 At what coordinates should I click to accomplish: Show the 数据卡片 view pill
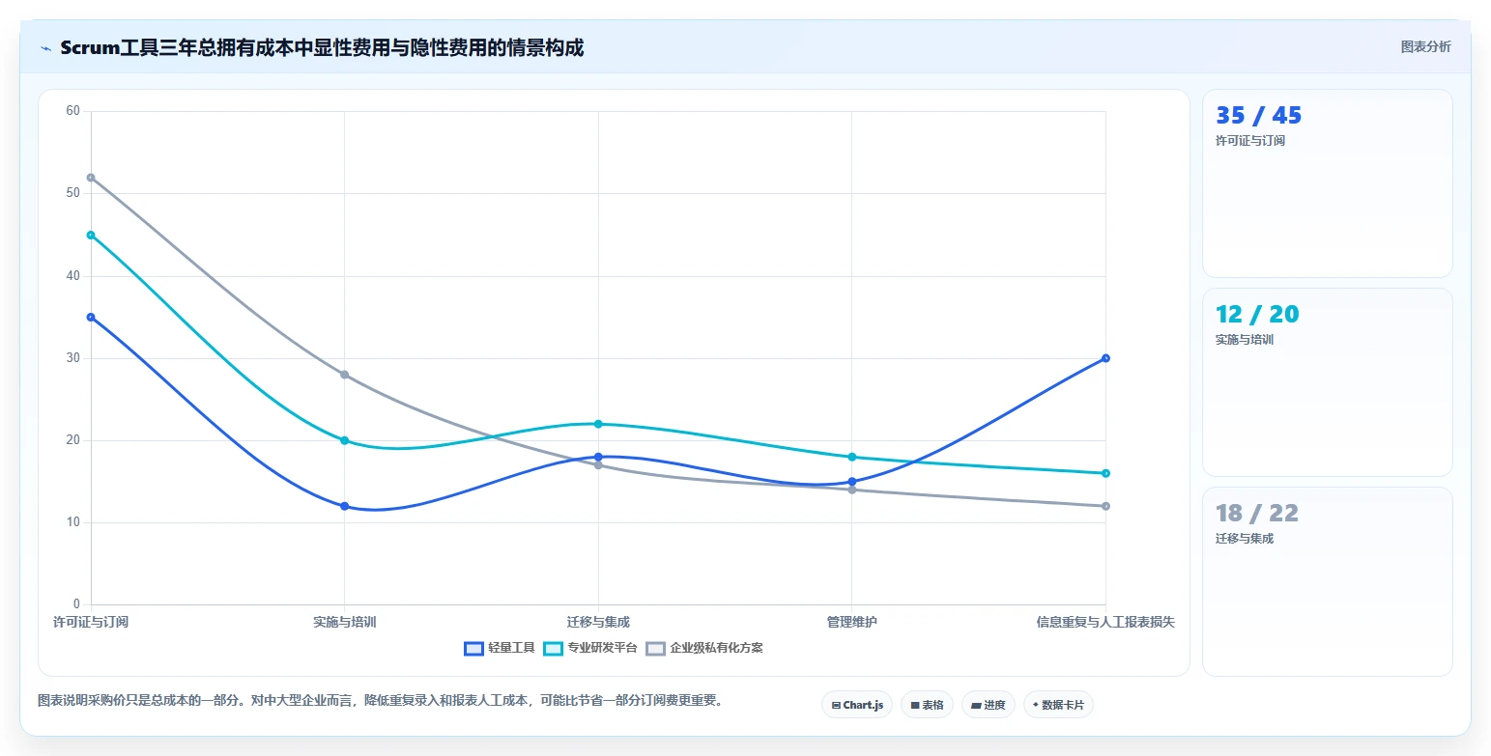(1058, 705)
